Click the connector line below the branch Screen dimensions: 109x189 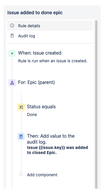pyautogui.click(x=21, y=97)
